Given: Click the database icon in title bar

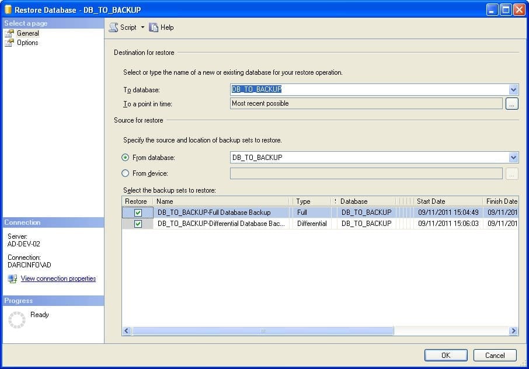Looking at the screenshot, I should (8, 10).
